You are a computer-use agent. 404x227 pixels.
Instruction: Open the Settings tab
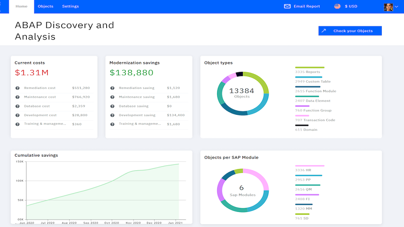pos(70,6)
